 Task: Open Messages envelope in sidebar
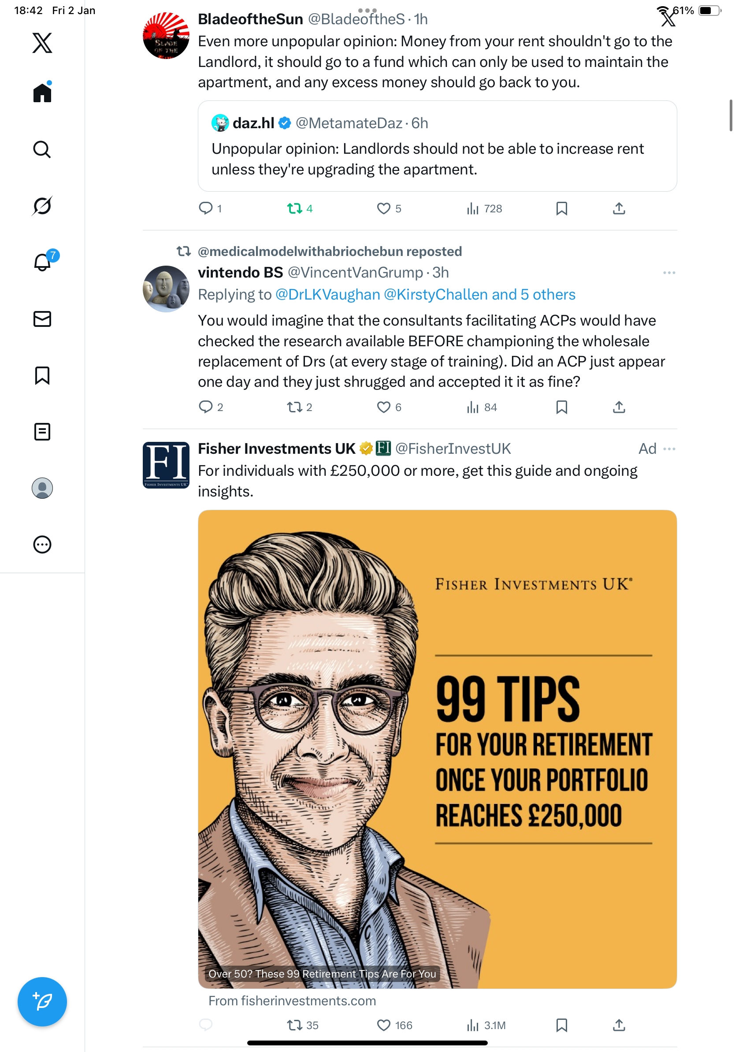[42, 319]
